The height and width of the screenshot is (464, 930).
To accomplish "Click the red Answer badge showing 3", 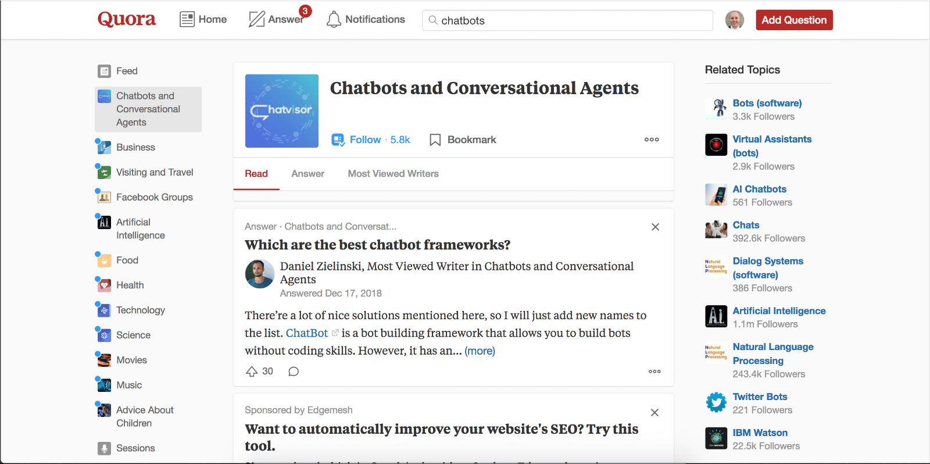I will (x=305, y=10).
